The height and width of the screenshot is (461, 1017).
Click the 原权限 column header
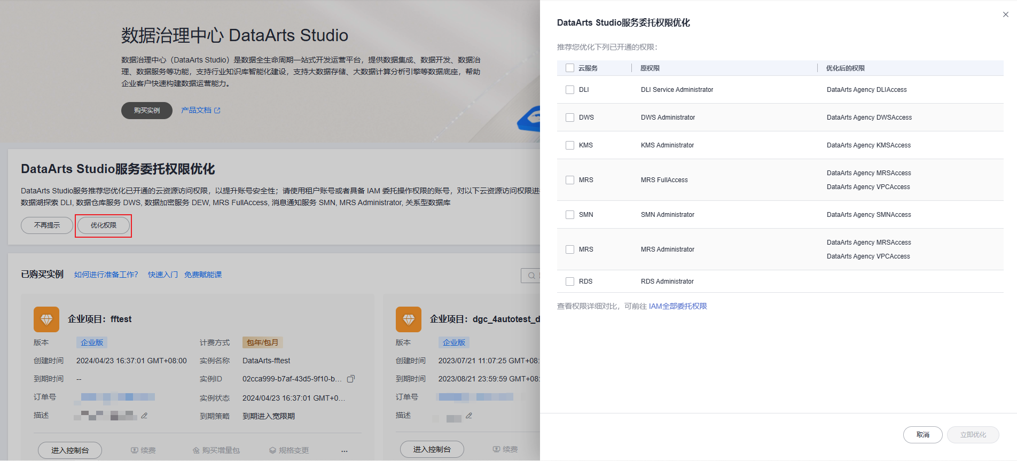click(650, 68)
